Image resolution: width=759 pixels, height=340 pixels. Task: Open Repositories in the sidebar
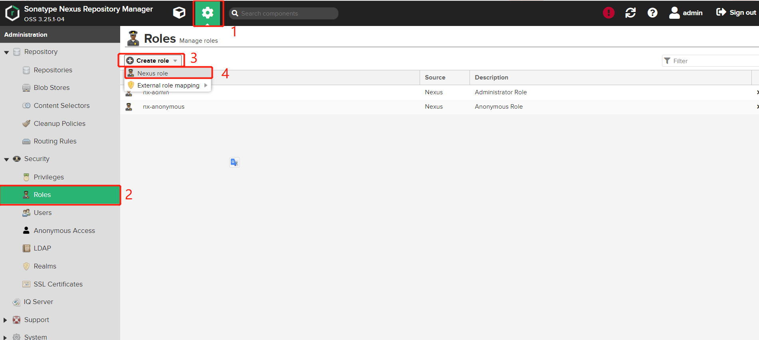[x=53, y=70]
